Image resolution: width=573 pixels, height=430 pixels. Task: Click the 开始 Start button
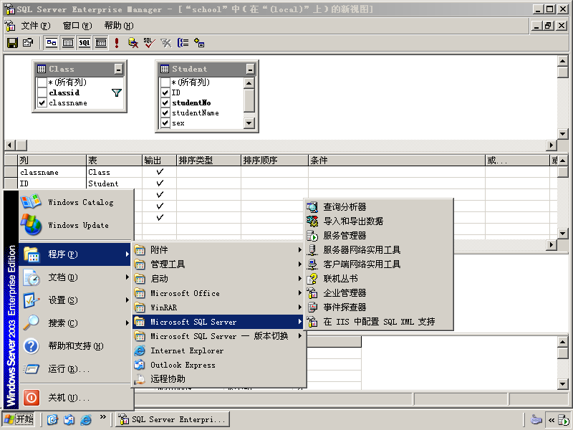tap(19, 419)
